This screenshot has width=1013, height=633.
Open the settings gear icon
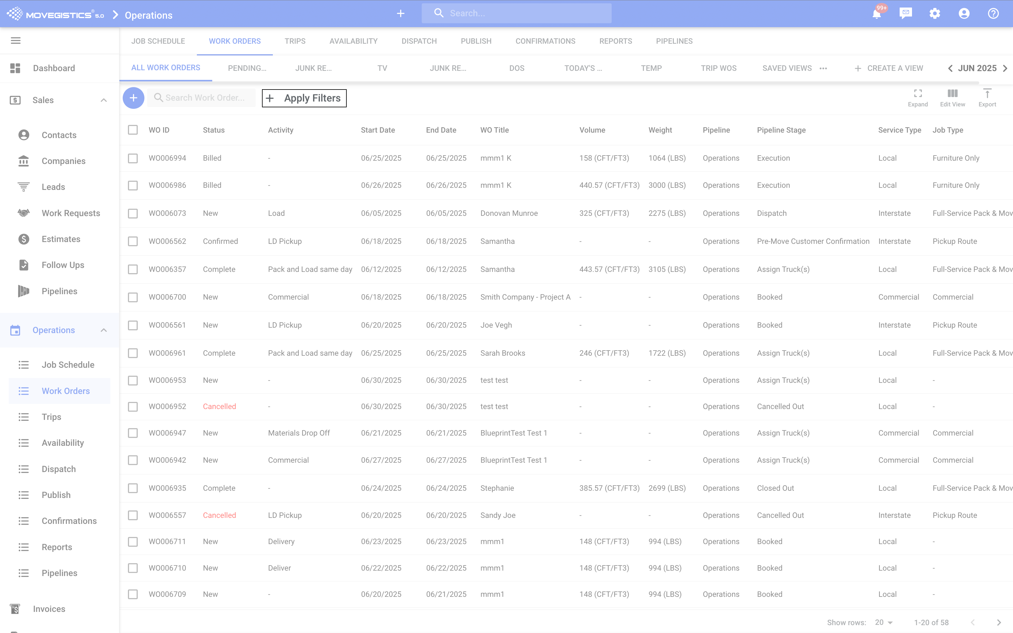(x=935, y=13)
